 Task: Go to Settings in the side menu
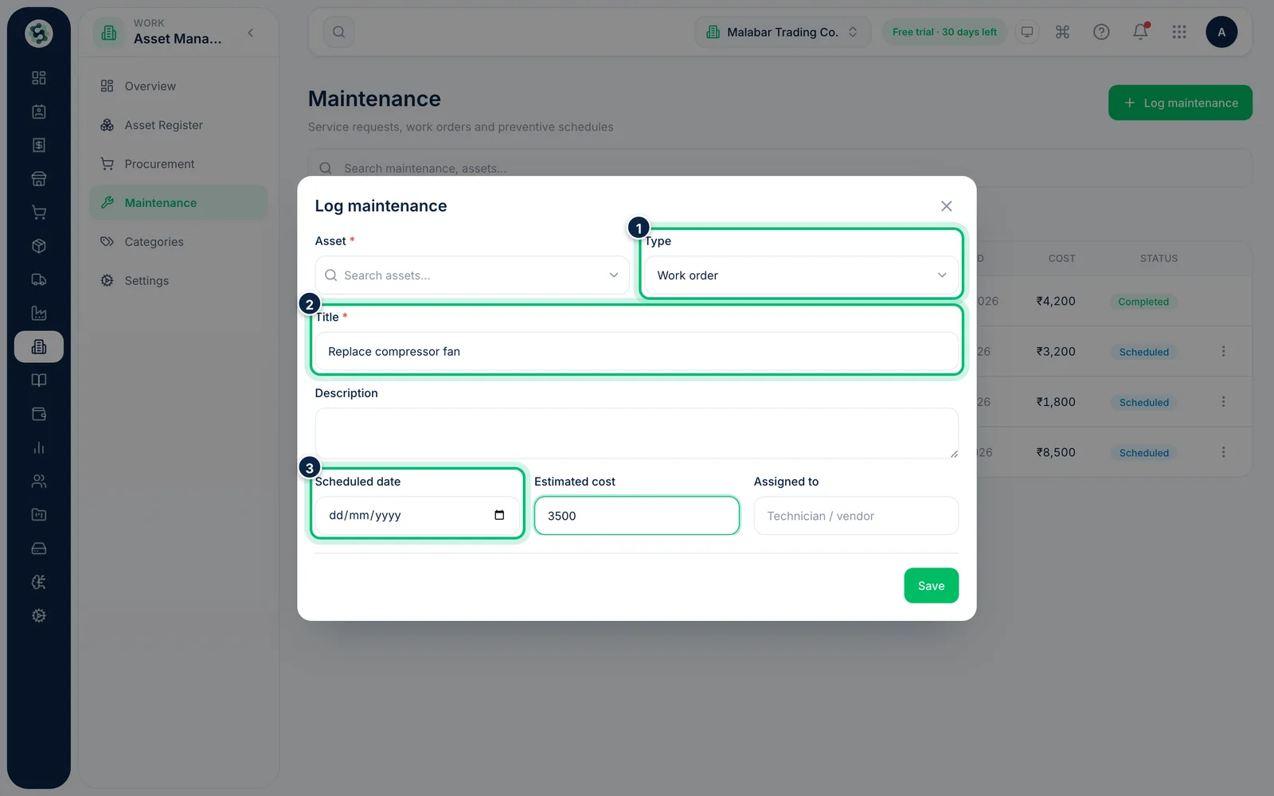[178, 281]
